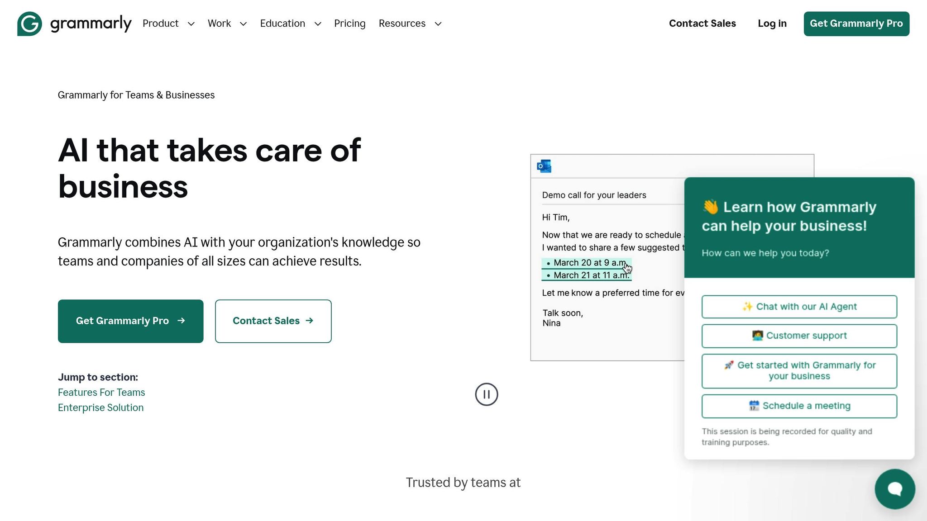The width and height of the screenshot is (927, 521).
Task: Click the Outlook icon on the email demo
Action: pyautogui.click(x=545, y=166)
